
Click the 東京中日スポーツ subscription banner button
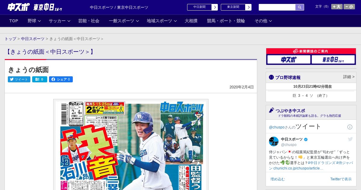333,59
